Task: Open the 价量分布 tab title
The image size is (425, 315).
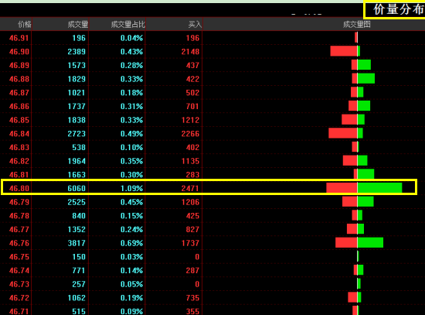Action: click(398, 10)
